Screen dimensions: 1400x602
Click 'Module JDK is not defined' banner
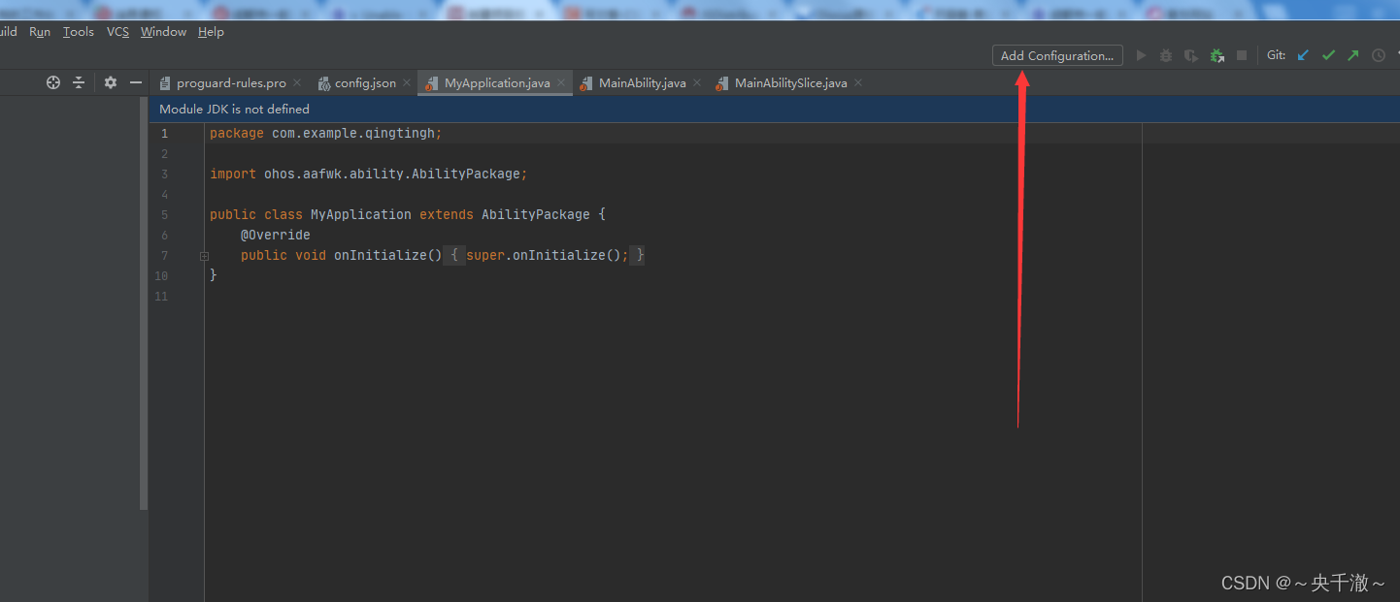pos(774,110)
